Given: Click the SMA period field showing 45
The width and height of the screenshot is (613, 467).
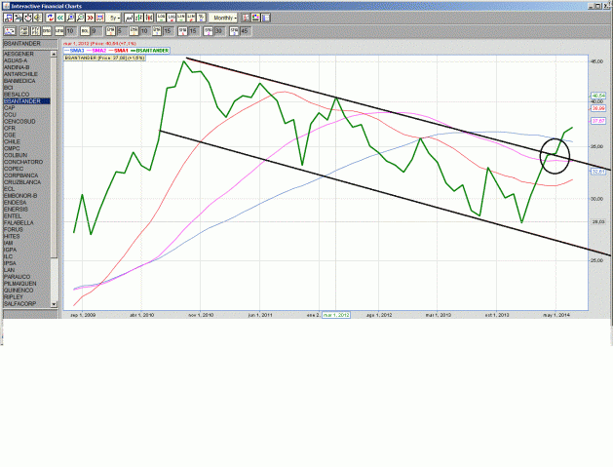Looking at the screenshot, I should pyautogui.click(x=245, y=31).
